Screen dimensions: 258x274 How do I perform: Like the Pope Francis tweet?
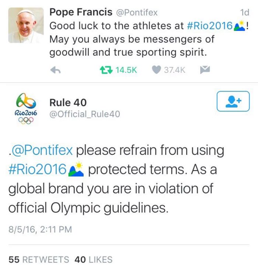point(156,70)
